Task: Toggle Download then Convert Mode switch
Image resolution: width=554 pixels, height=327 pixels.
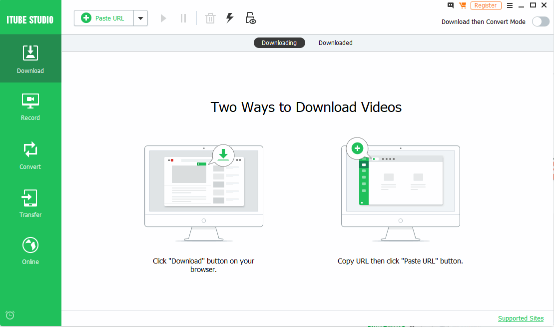Action: (x=541, y=21)
